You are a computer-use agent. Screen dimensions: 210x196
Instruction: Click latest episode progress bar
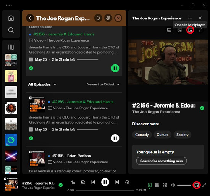pos(87,59)
